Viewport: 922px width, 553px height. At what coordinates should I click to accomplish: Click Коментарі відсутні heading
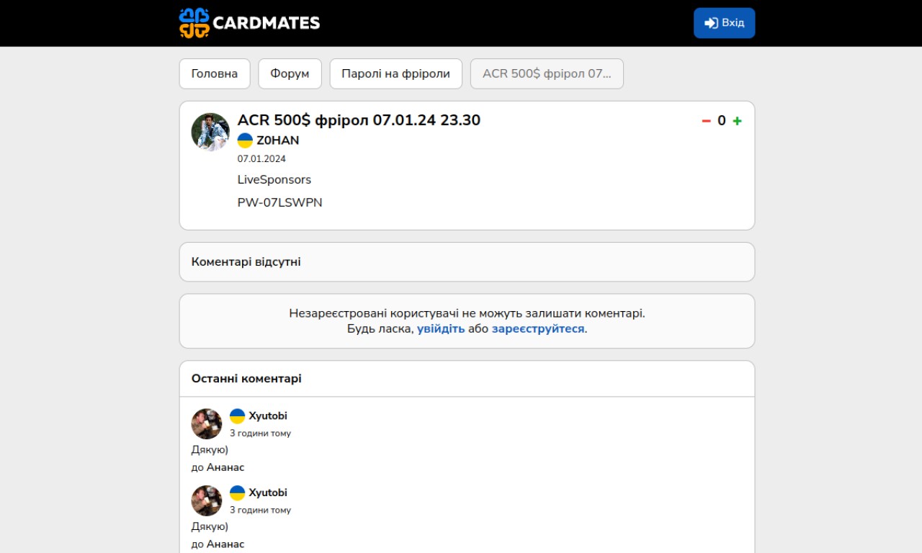pyautogui.click(x=246, y=261)
